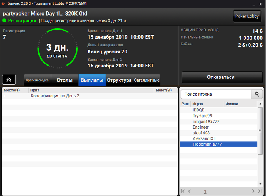The height and width of the screenshot is (196, 266).
Task: Click the Билет(ы) column header
Action: [x=166, y=90]
